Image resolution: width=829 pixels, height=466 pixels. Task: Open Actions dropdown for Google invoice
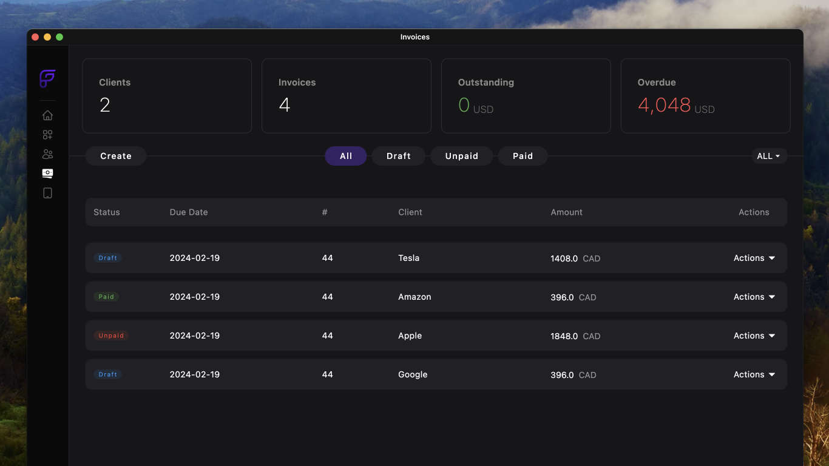[754, 374]
